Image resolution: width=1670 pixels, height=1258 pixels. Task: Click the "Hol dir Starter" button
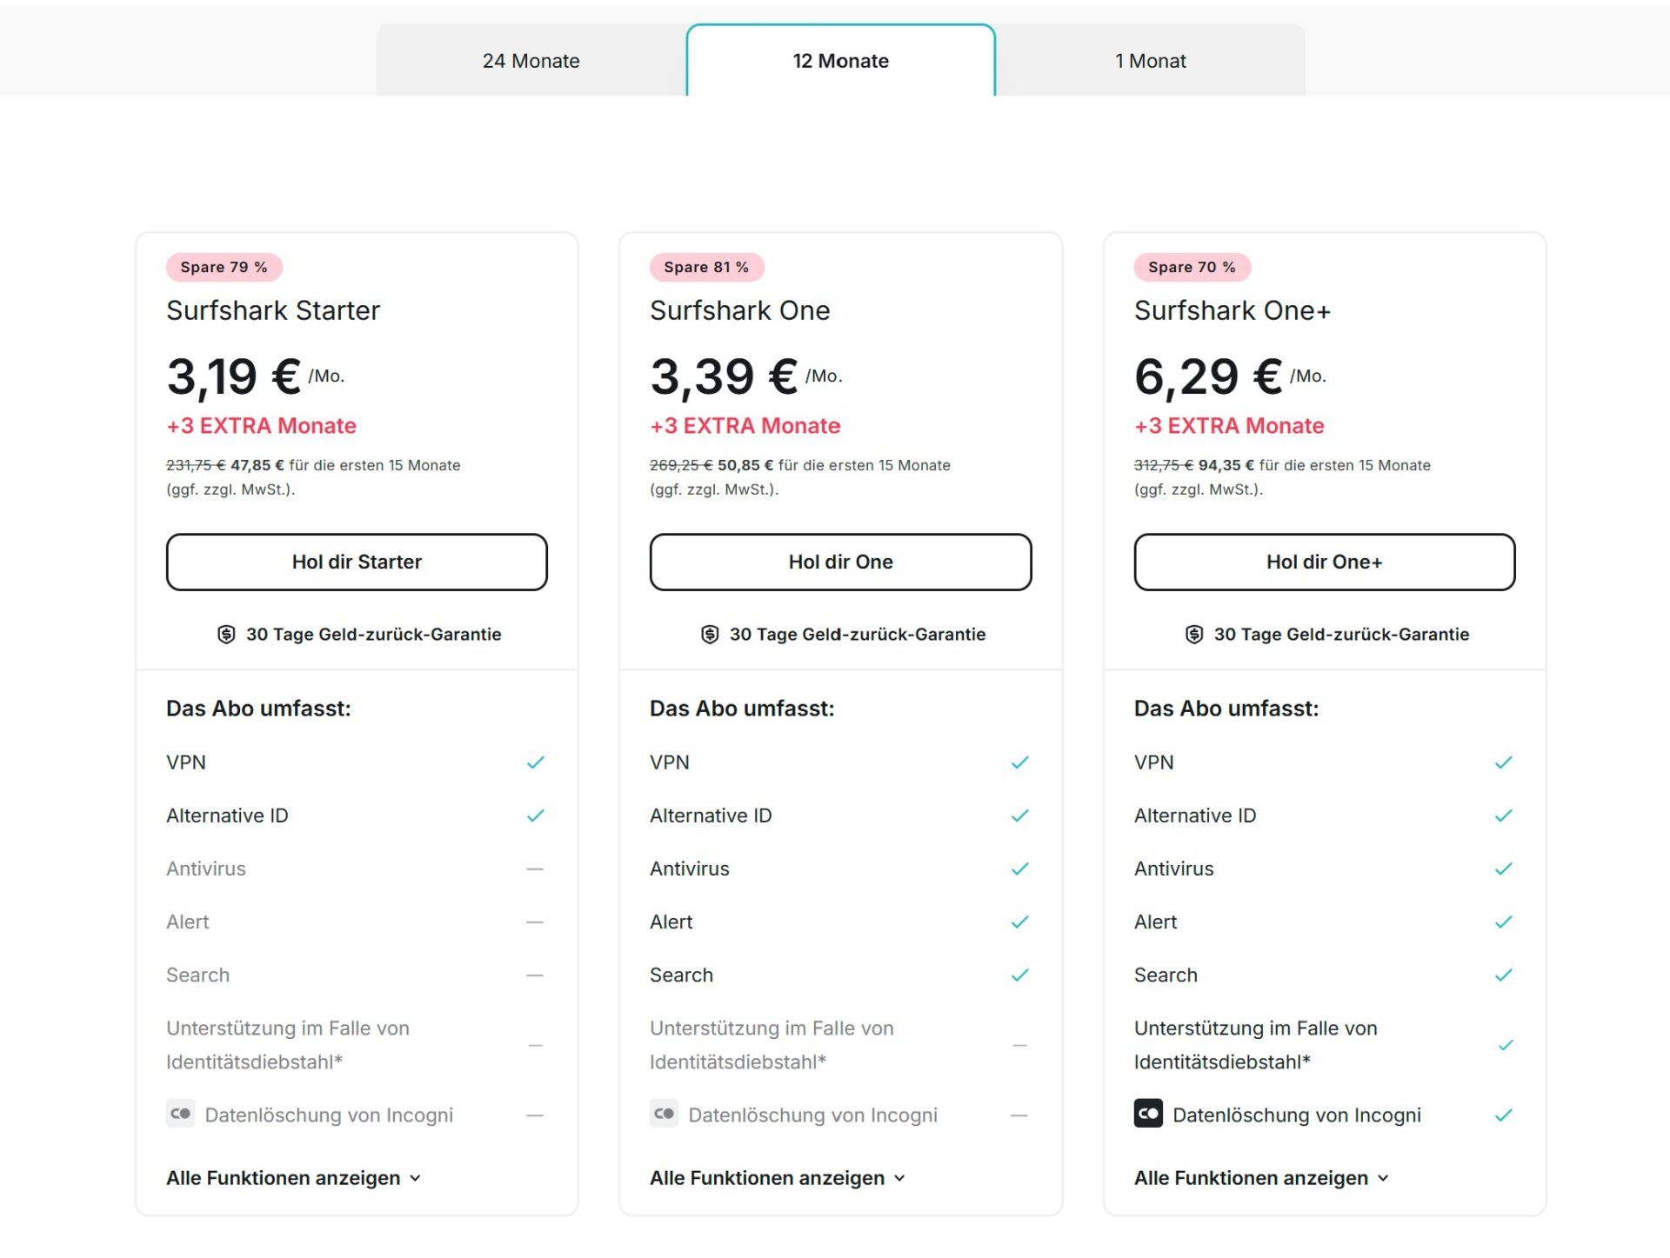[x=357, y=562]
